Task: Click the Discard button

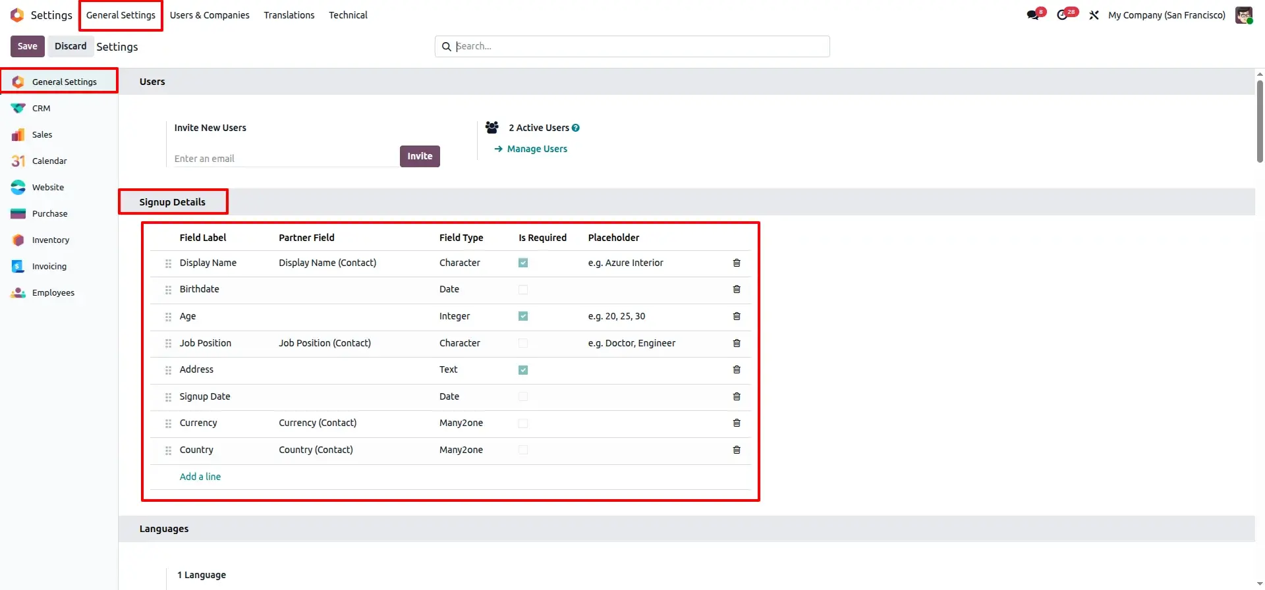Action: click(x=70, y=46)
